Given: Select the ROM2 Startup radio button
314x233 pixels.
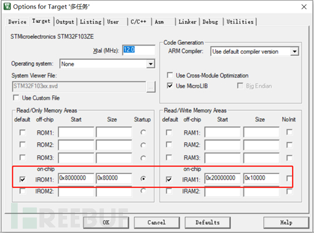Looking at the screenshot, I should click(x=143, y=145).
